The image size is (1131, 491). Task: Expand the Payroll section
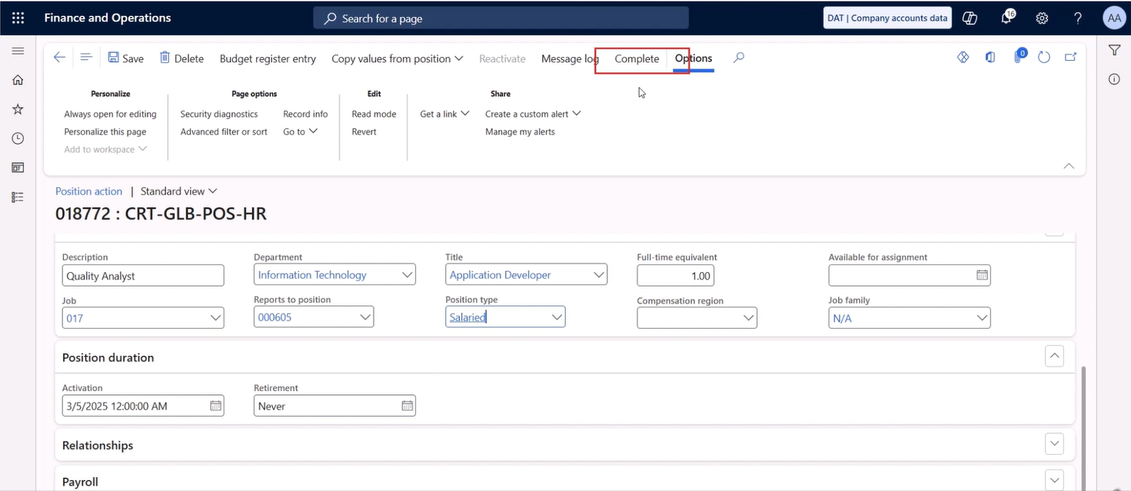[1055, 479]
